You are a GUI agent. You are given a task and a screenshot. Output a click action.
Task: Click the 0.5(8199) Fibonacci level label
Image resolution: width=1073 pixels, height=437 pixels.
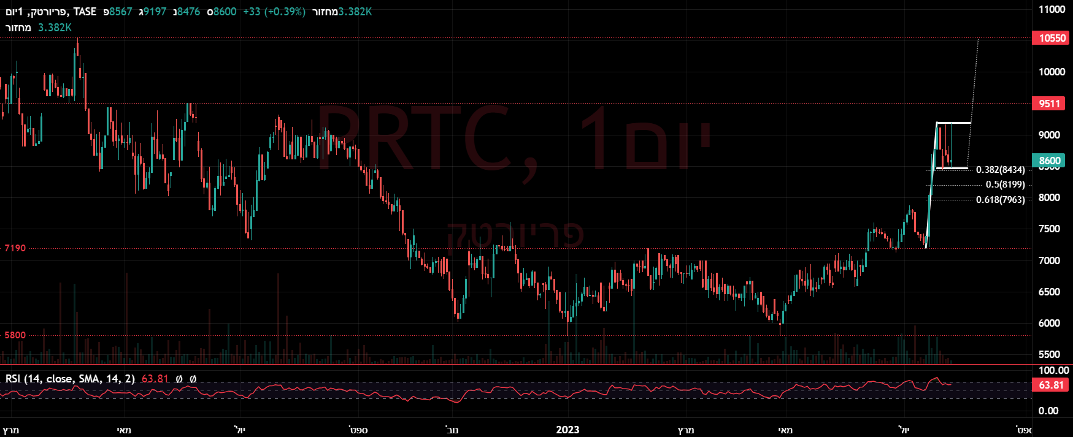[1006, 184]
